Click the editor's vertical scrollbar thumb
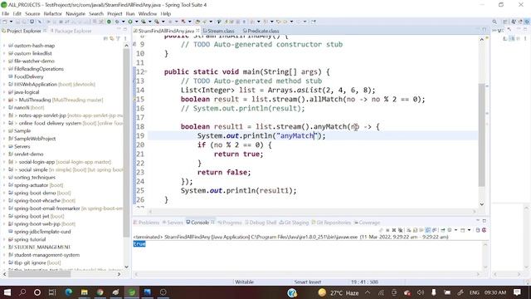531x299 pixels. point(481,135)
